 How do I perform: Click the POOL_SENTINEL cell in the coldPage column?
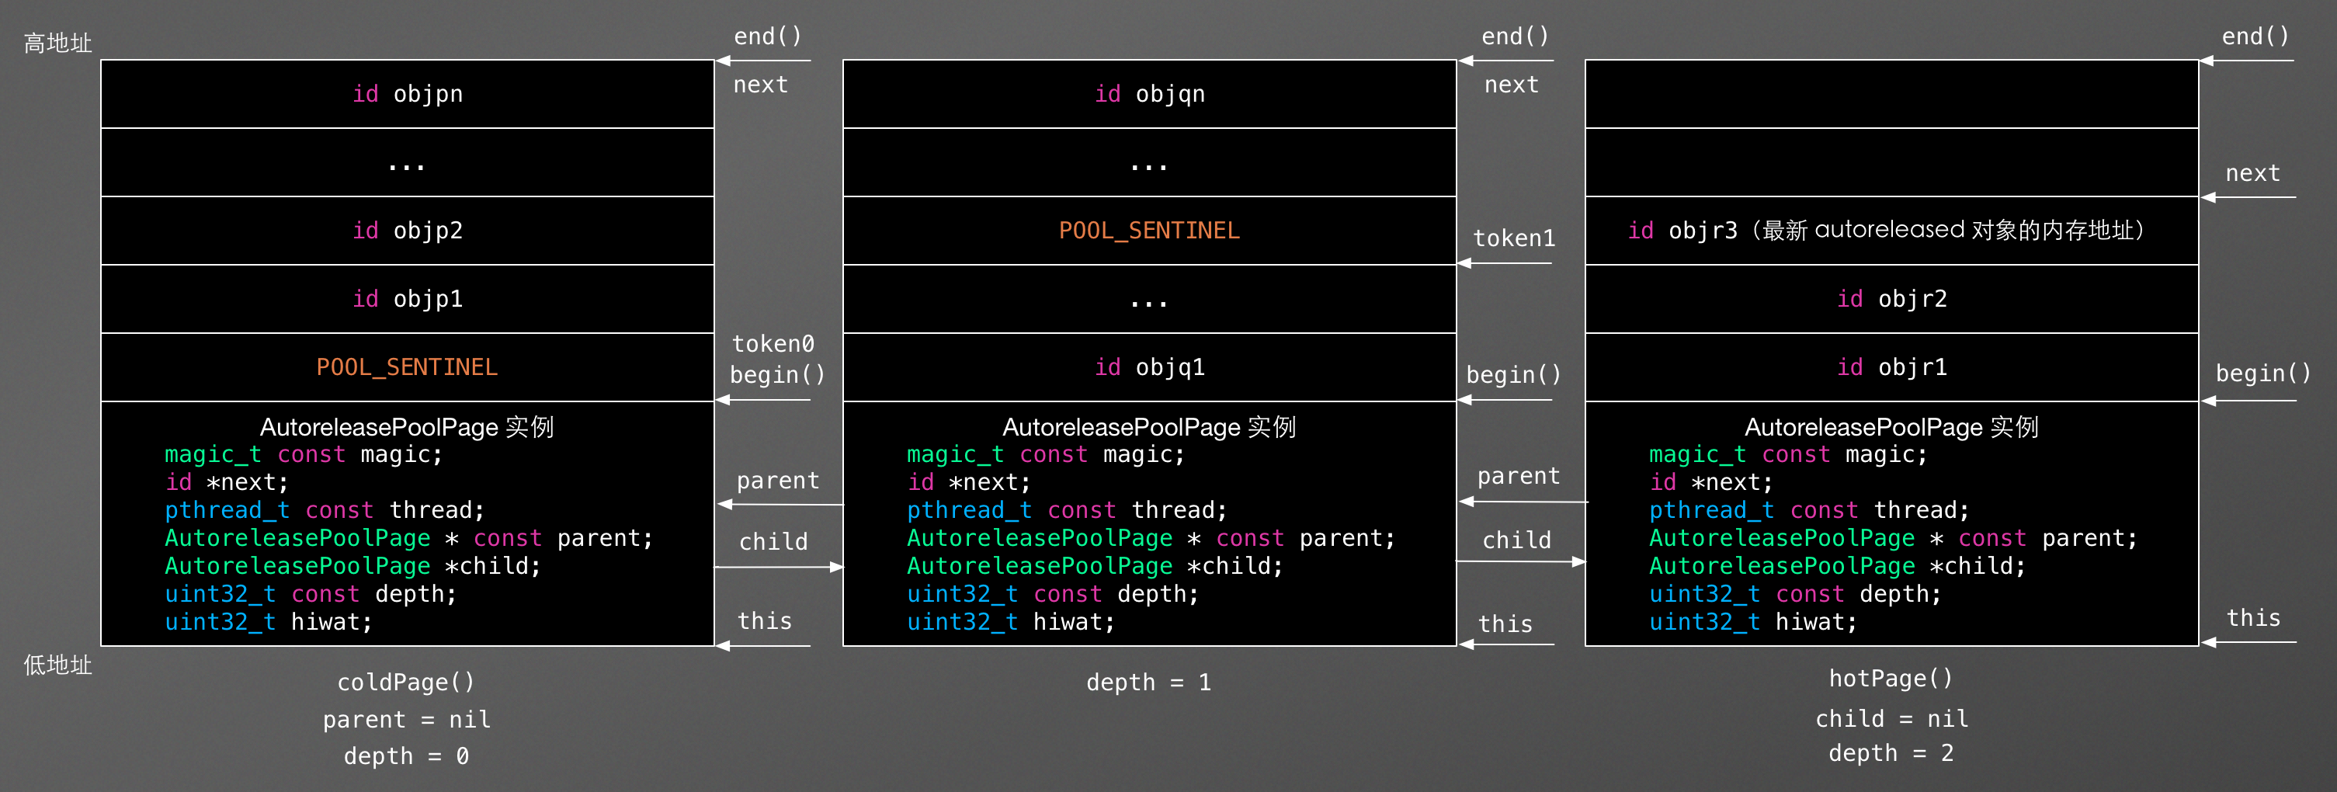406,366
